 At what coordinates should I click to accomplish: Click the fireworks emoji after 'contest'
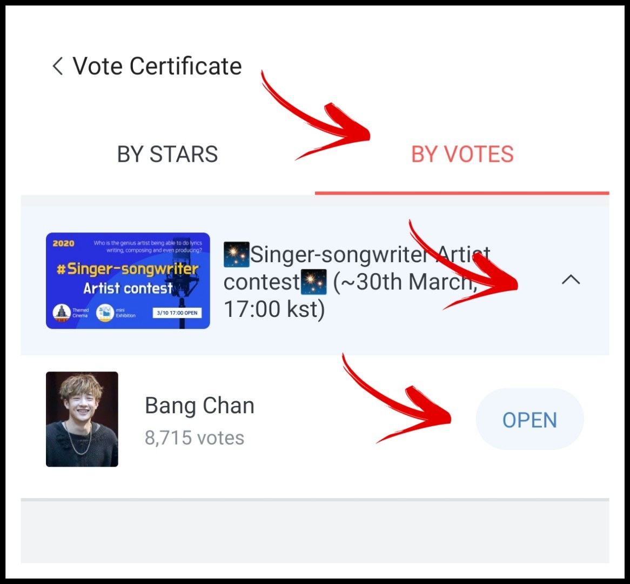coord(314,282)
